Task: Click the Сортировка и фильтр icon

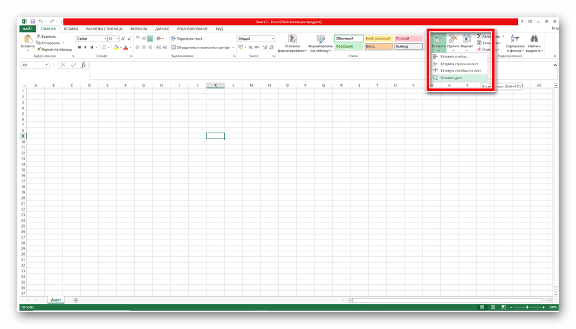Action: tap(515, 39)
